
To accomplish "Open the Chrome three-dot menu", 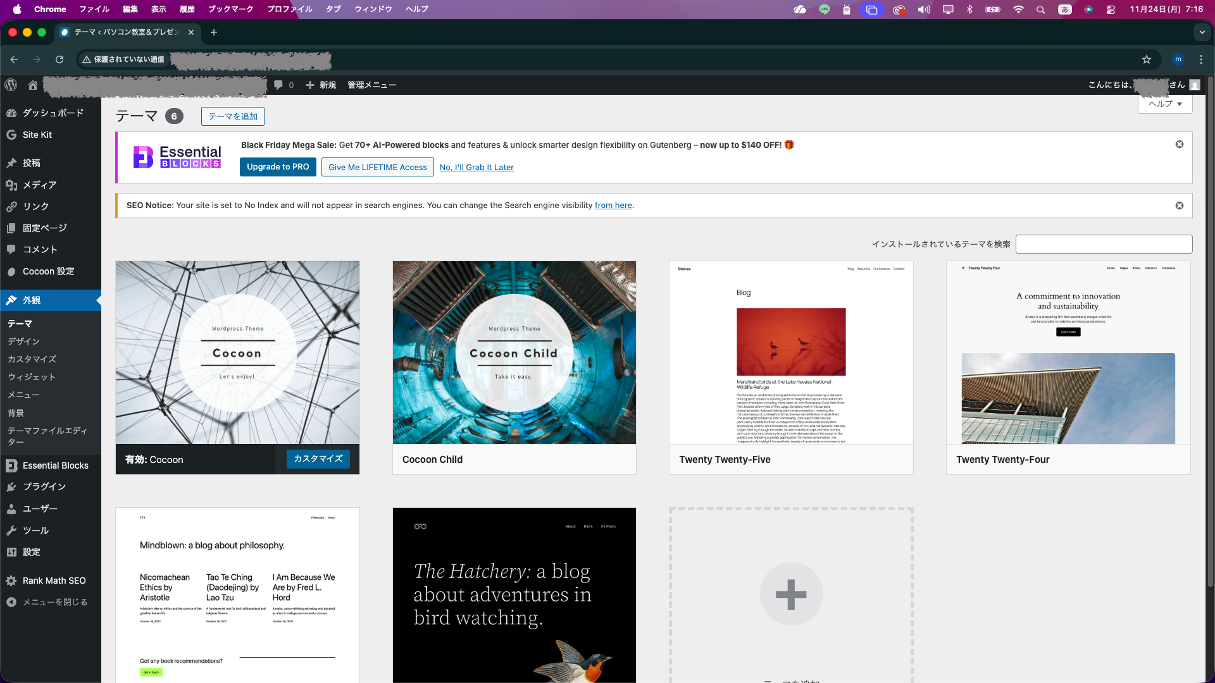I will [1201, 59].
